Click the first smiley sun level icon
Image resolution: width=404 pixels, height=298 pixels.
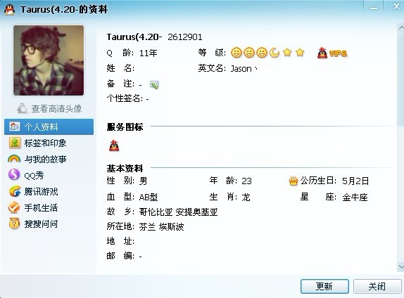[236, 53]
